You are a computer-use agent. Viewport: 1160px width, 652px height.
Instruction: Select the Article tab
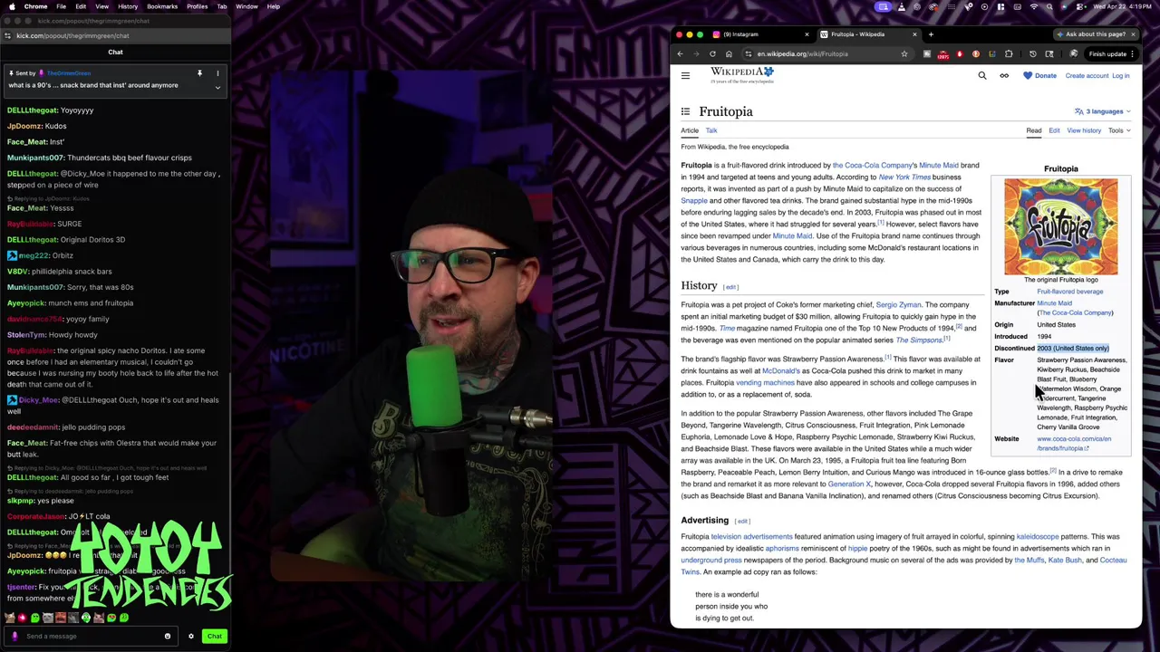(690, 130)
